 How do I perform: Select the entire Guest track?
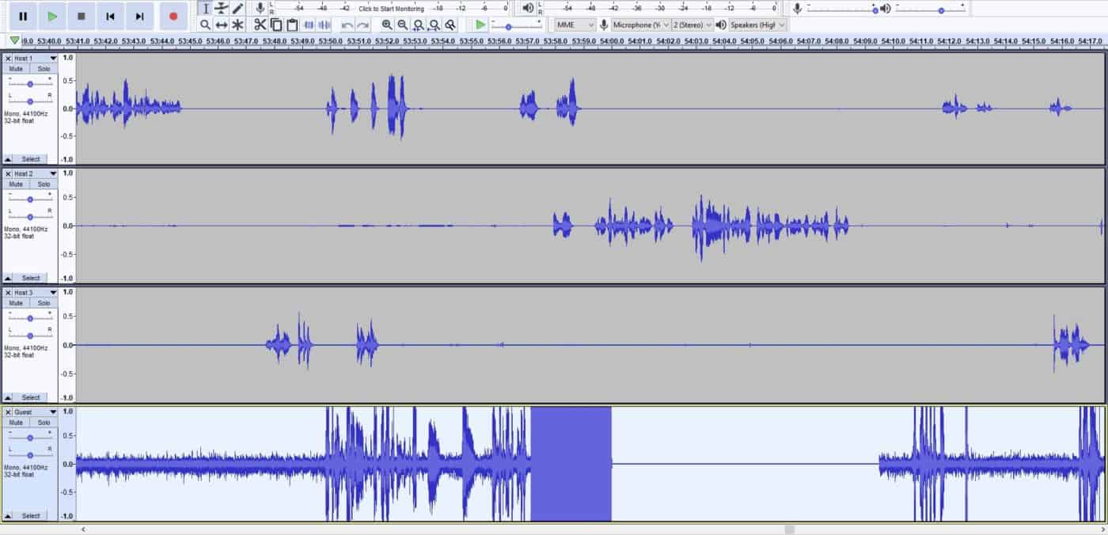pos(29,515)
